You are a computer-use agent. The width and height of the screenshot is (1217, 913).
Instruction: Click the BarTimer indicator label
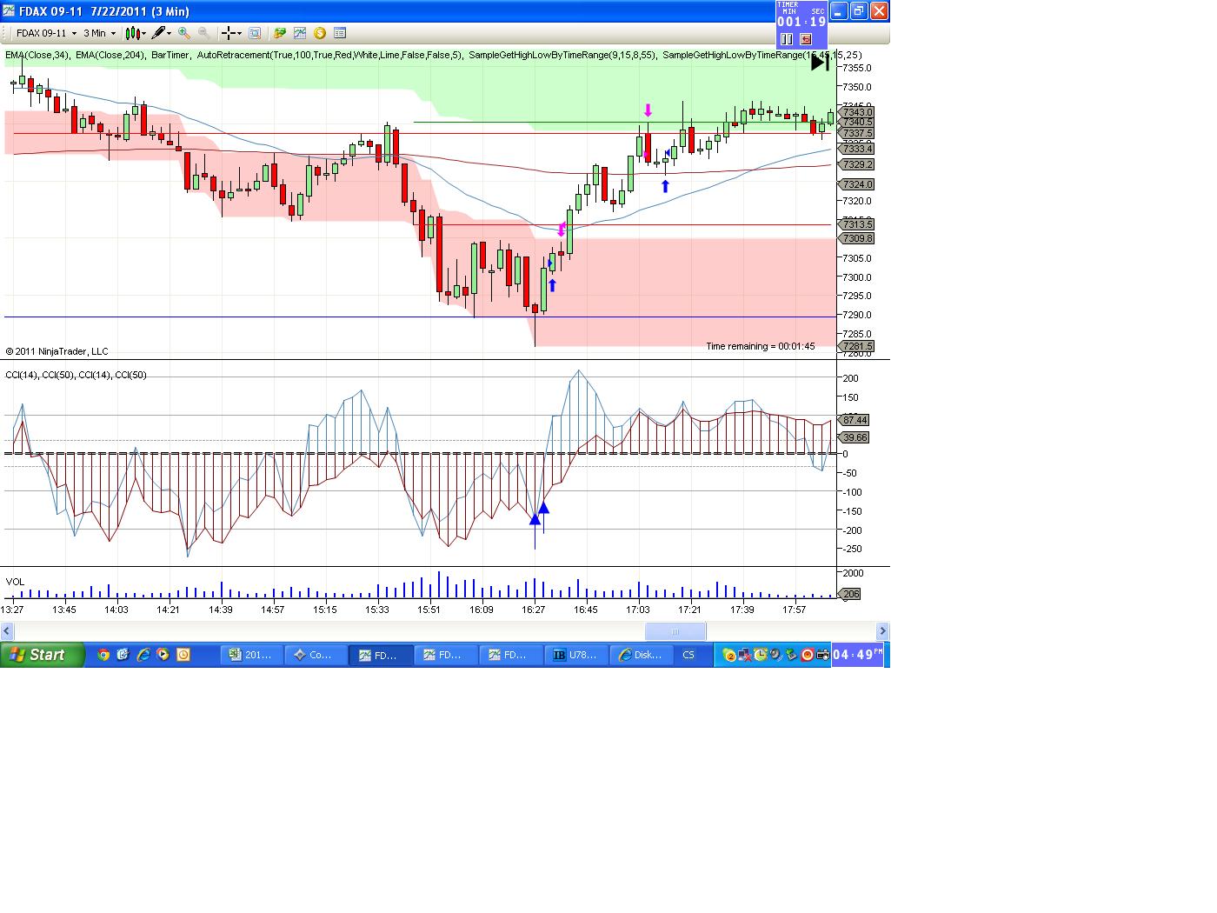click(x=170, y=55)
